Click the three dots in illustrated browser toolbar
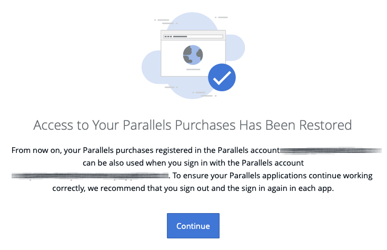Image resolution: width=387 pixels, height=250 pixels. coord(168,36)
